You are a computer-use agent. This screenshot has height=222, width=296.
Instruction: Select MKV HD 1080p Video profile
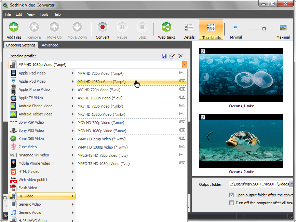point(101,114)
